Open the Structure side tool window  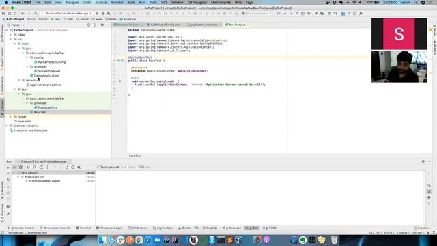(x=3, y=213)
